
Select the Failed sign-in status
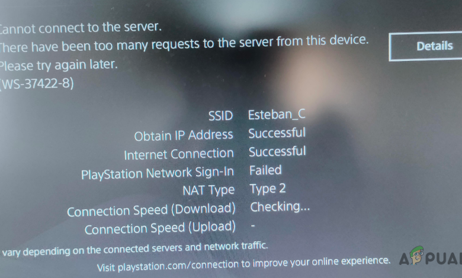coord(265,170)
